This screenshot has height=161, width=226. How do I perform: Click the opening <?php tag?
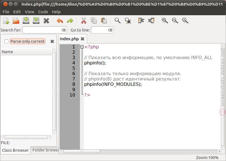[x=92, y=47]
